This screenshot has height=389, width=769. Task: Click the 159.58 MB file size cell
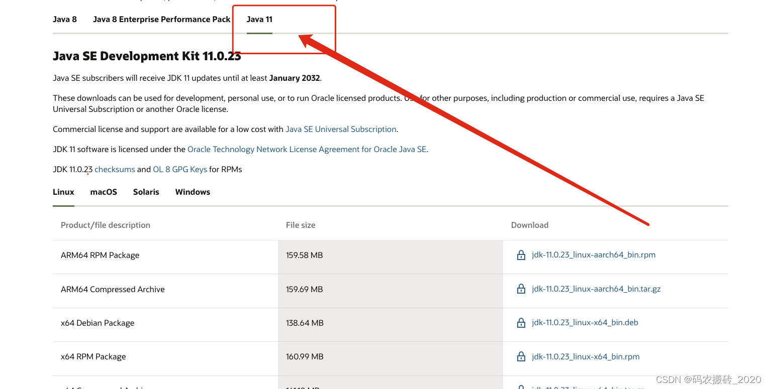click(391, 257)
